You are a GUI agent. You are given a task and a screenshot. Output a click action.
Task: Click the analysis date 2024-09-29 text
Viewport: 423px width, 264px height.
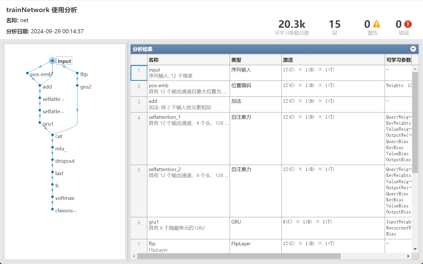[57, 31]
